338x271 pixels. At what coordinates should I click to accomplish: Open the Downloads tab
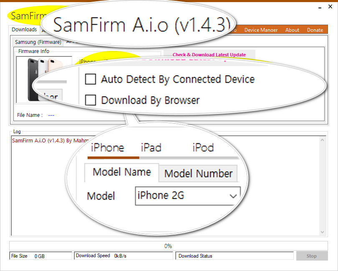tap(24, 30)
